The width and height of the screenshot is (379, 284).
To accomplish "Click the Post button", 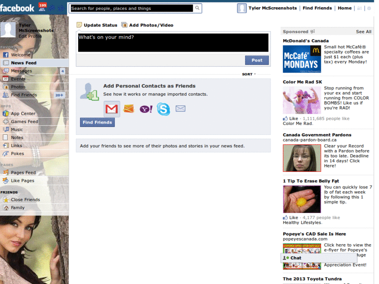I will click(x=257, y=60).
